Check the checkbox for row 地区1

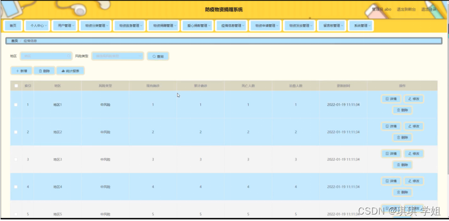[x=16, y=105]
